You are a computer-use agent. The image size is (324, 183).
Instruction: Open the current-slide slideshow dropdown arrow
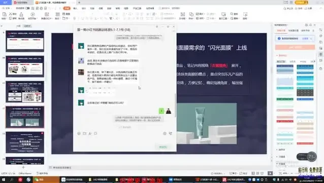point(37,19)
